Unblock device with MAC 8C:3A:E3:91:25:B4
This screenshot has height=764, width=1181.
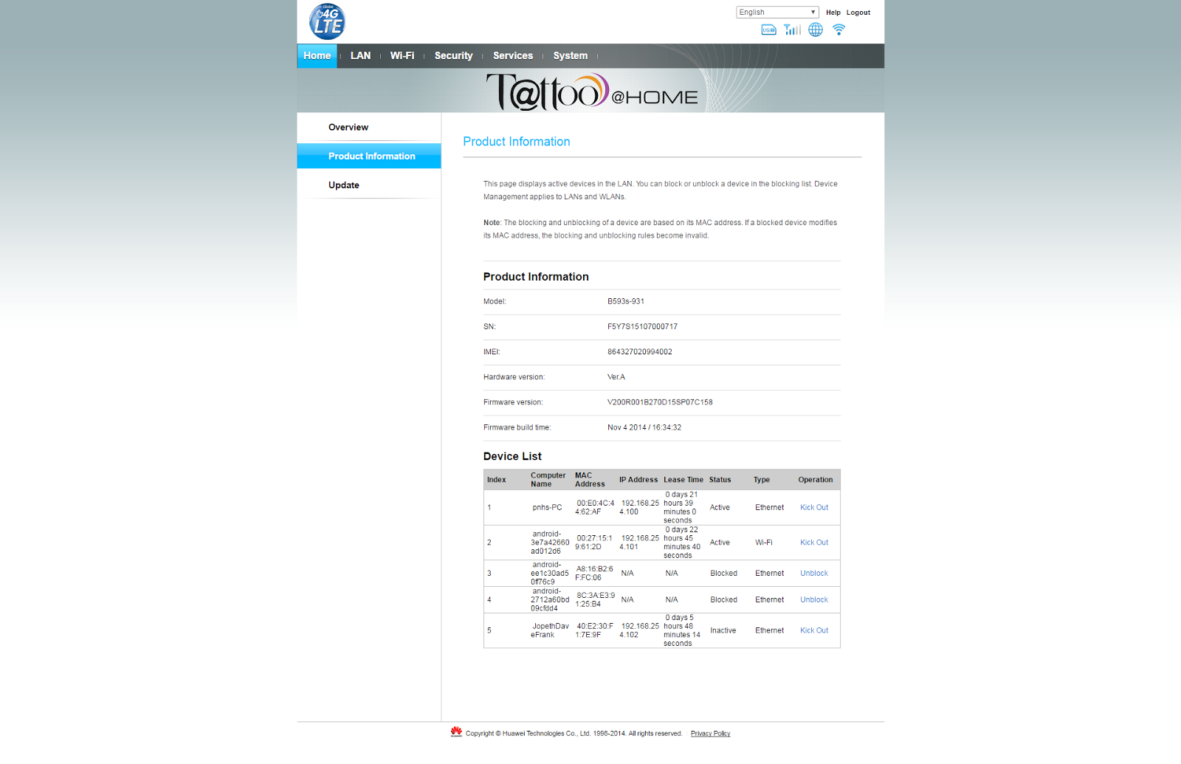click(x=814, y=600)
